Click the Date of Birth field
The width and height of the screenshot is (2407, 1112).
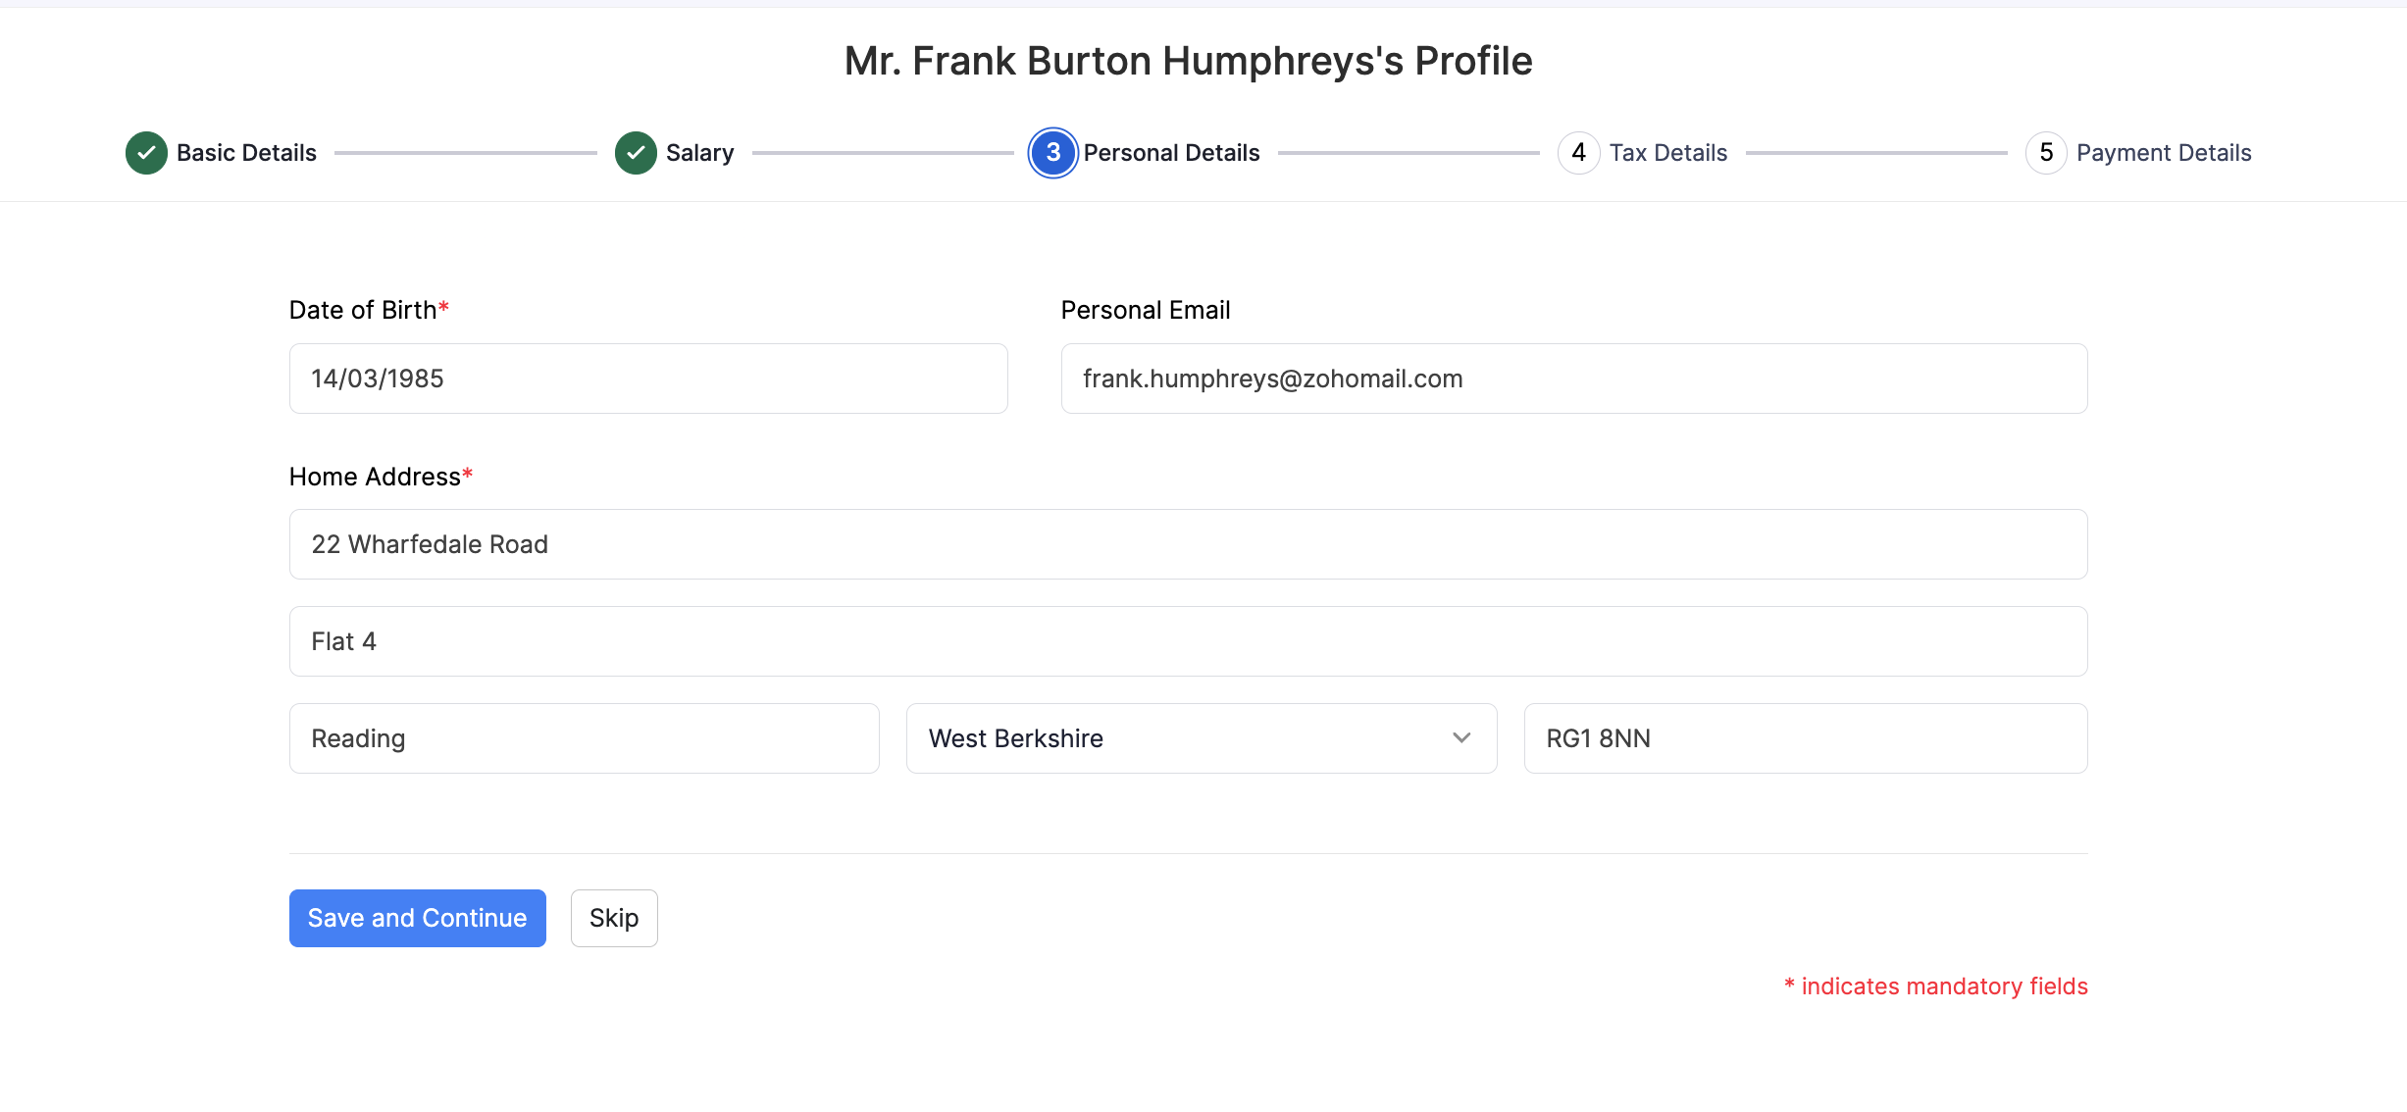pos(648,379)
